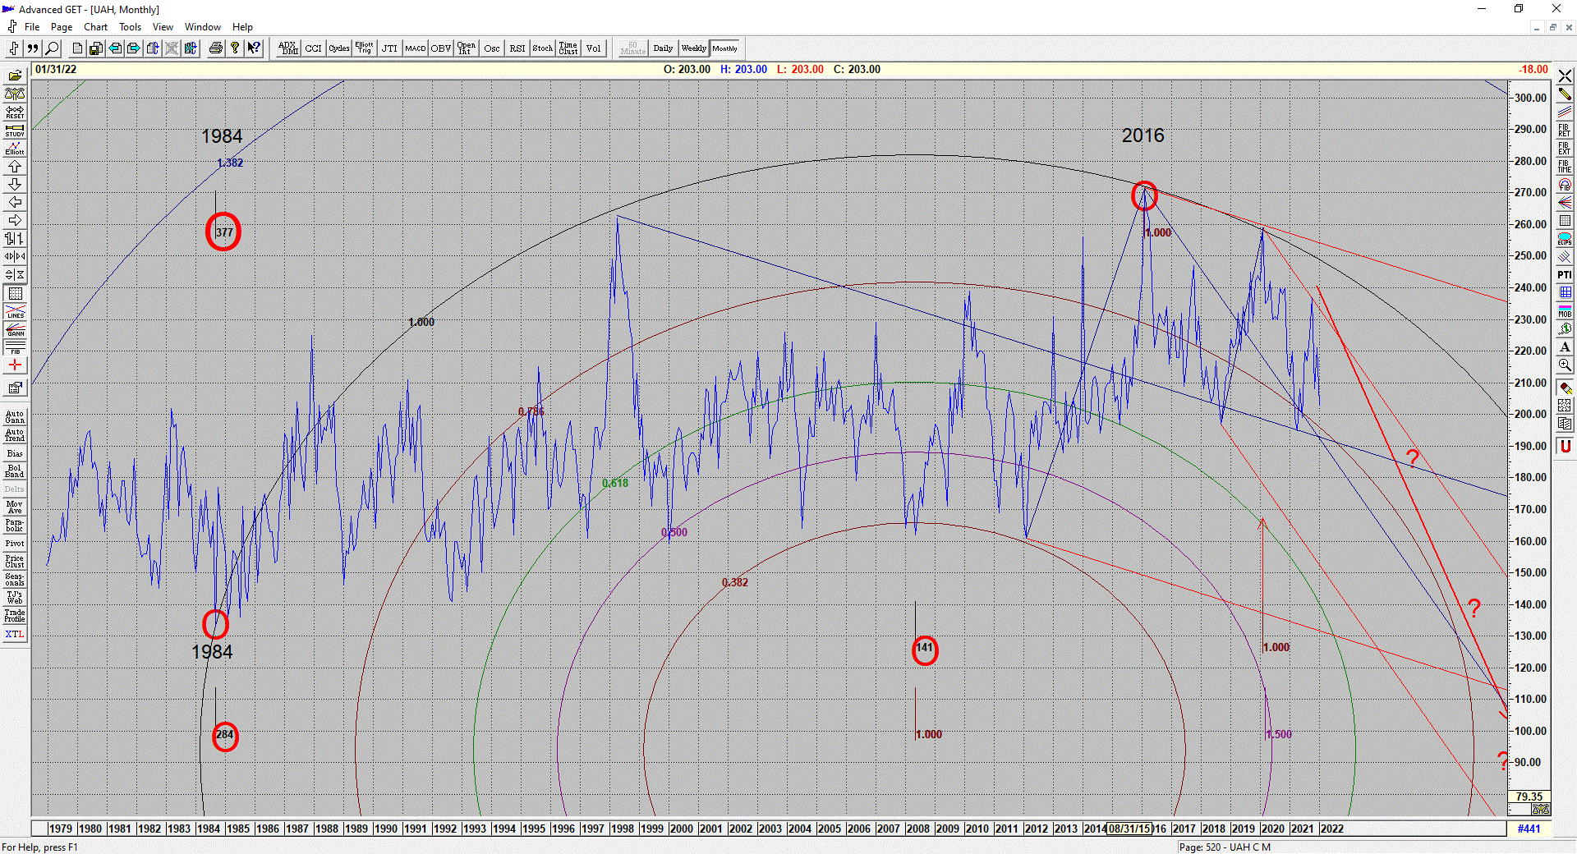Click the save page floppy icon
The width and height of the screenshot is (1577, 854).
96,48
